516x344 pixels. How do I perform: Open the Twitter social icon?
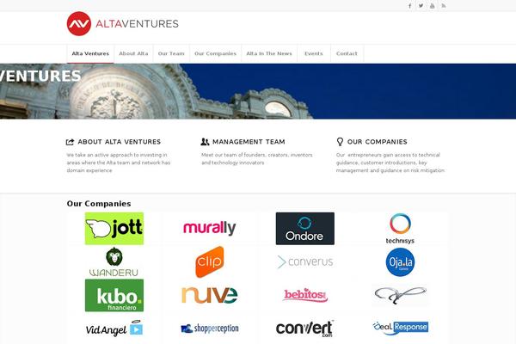click(x=421, y=6)
